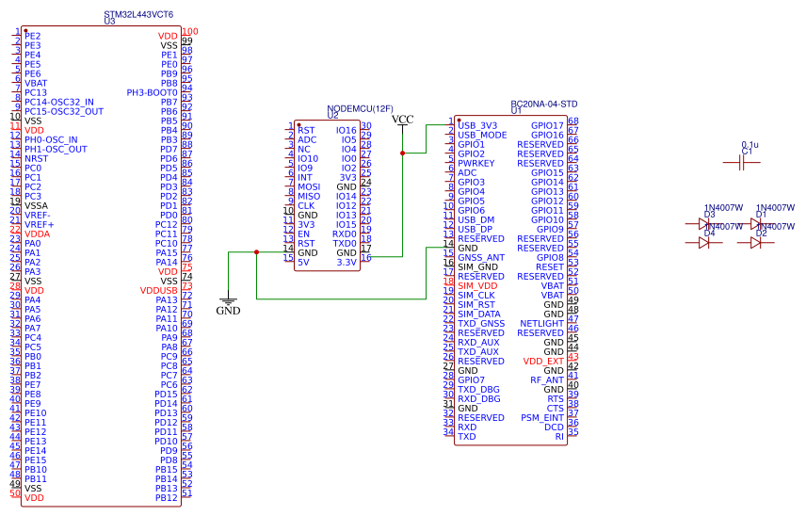Screen dimensions: 806x516
Task: Select the GPIO17 pin on the BC20
Action: 547,125
